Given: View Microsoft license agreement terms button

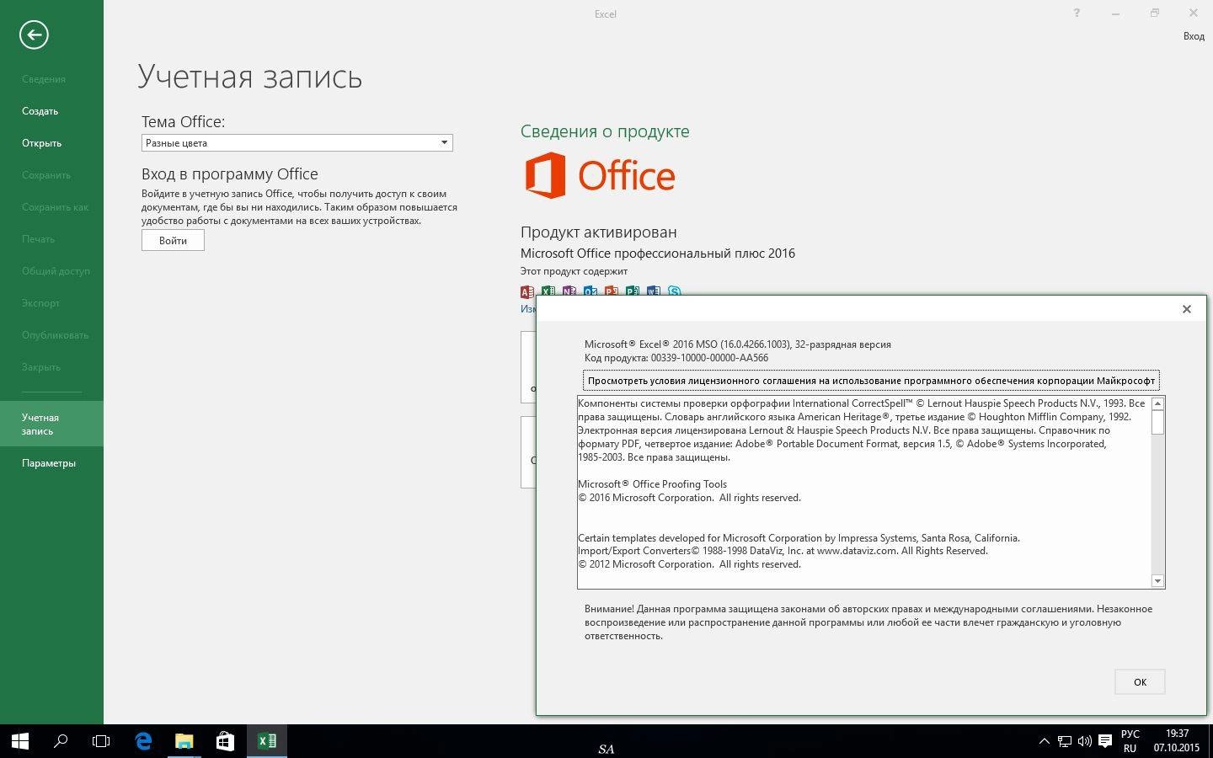Looking at the screenshot, I should point(871,381).
